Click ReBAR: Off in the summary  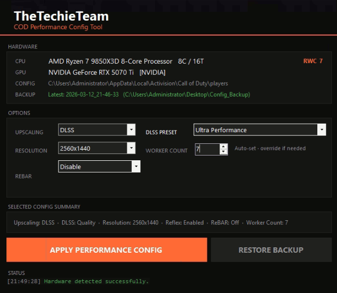pos(225,222)
